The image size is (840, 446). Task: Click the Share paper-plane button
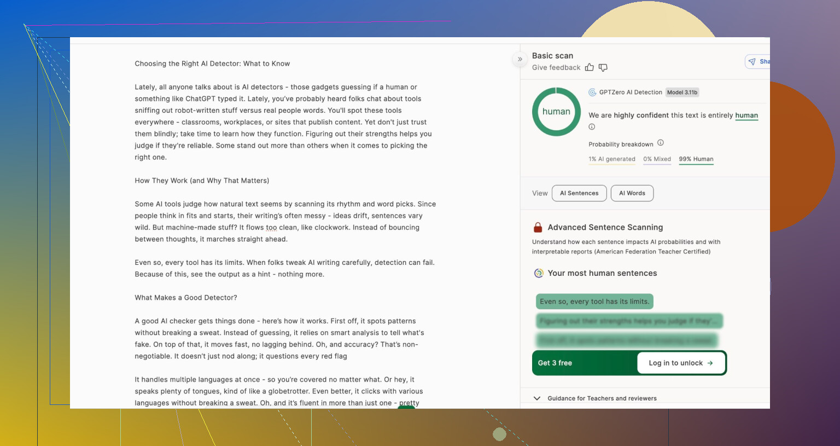758,62
